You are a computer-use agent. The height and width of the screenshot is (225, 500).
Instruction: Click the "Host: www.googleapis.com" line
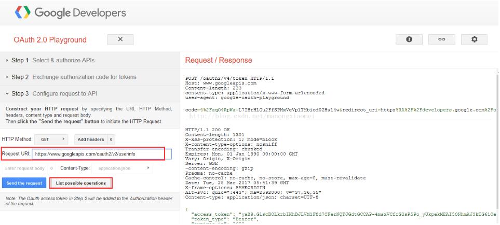221,83
